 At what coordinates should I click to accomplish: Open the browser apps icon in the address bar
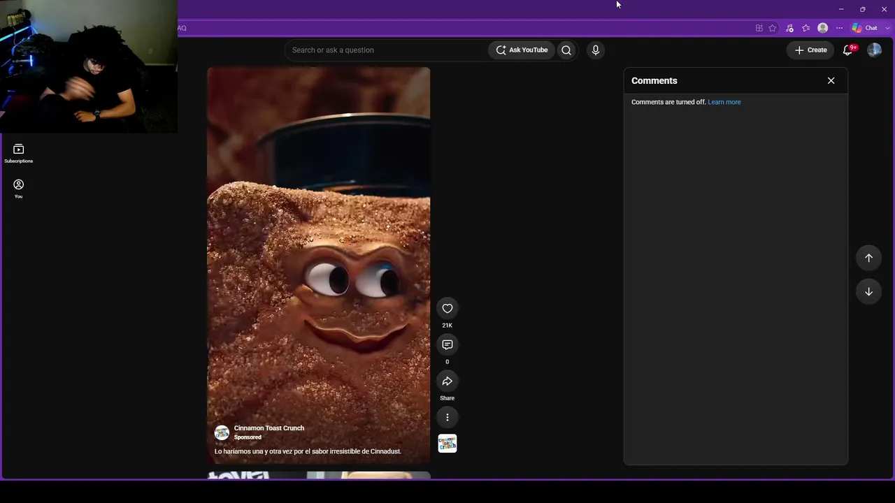pos(759,28)
